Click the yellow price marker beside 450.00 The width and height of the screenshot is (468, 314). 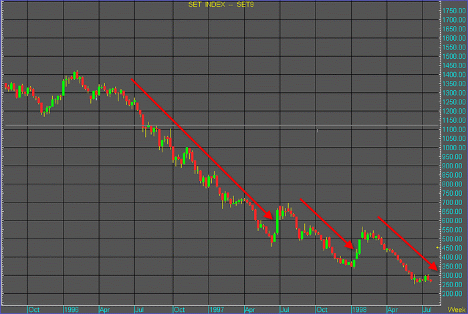tap(437, 247)
